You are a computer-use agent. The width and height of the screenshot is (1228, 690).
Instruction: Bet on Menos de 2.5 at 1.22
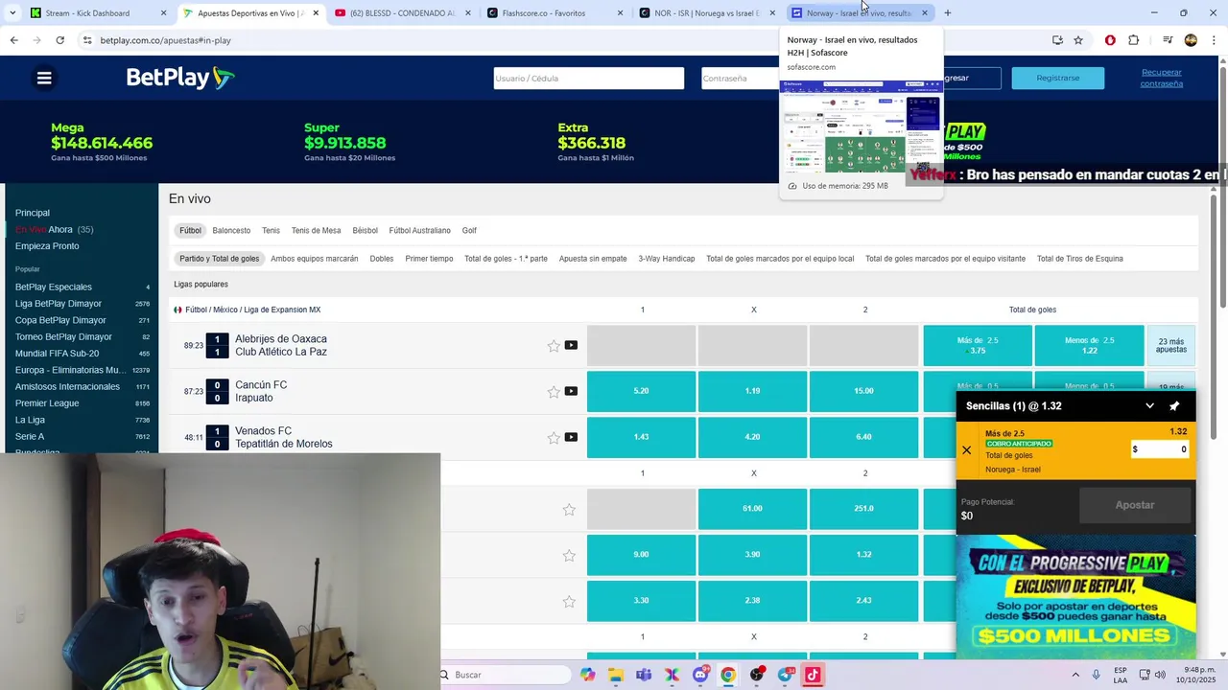click(1089, 346)
